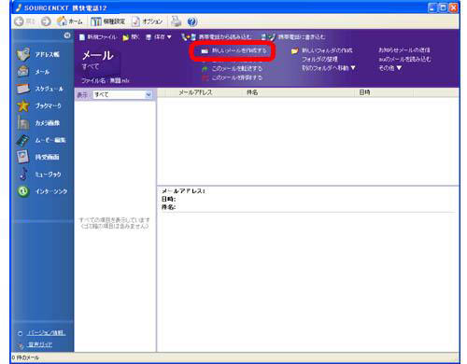Click フォルダの整理 organize folders
Screen dimensions: 467x364
click(319, 59)
